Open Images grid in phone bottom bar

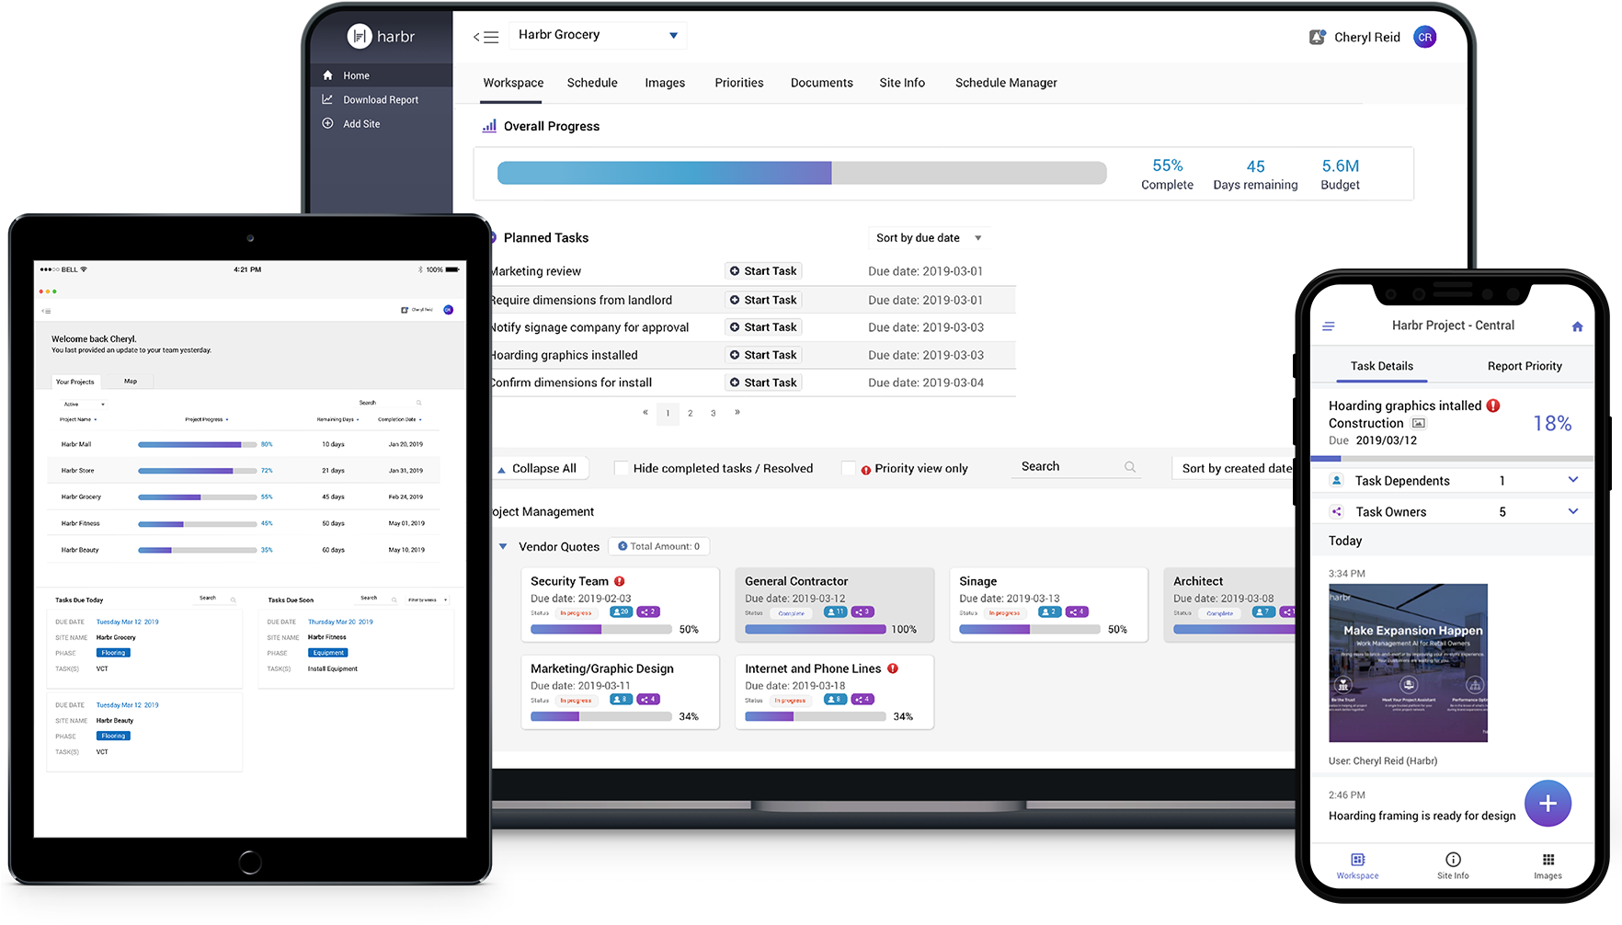(1548, 866)
